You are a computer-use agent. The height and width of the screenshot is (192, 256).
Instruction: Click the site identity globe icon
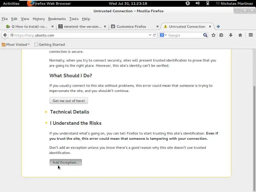tap(12, 35)
